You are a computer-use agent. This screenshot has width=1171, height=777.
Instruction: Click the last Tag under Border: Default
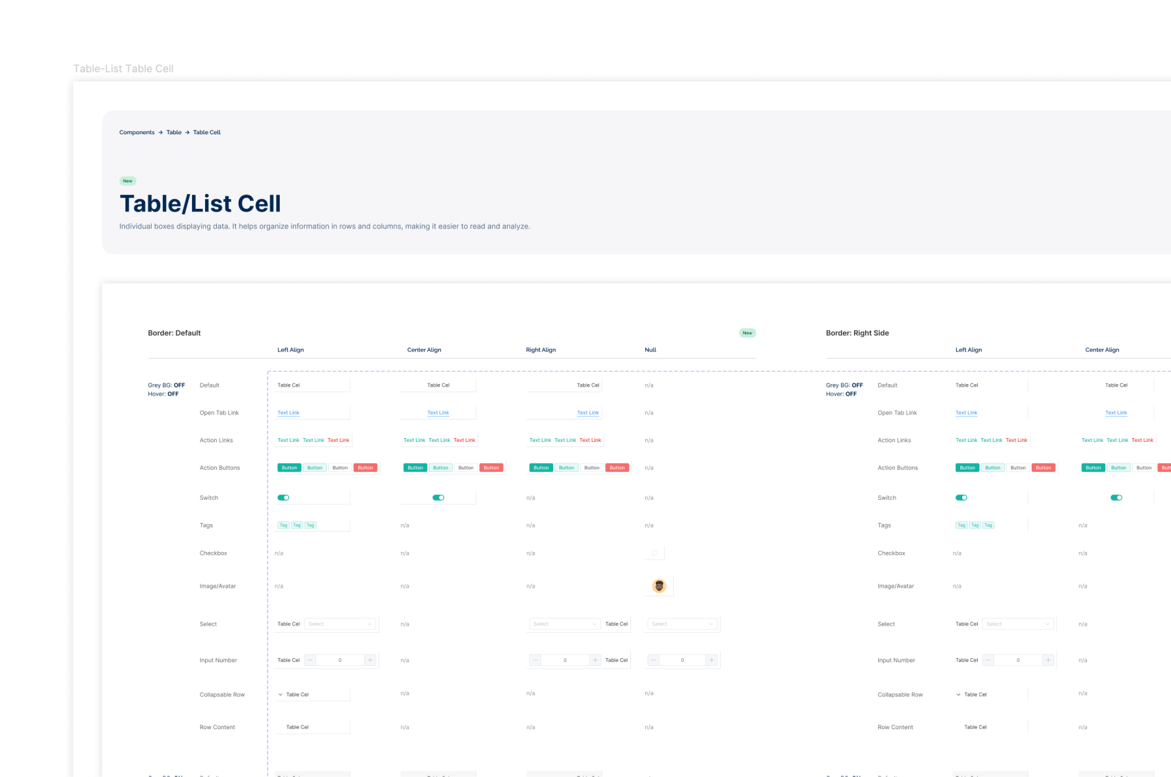pyautogui.click(x=310, y=525)
